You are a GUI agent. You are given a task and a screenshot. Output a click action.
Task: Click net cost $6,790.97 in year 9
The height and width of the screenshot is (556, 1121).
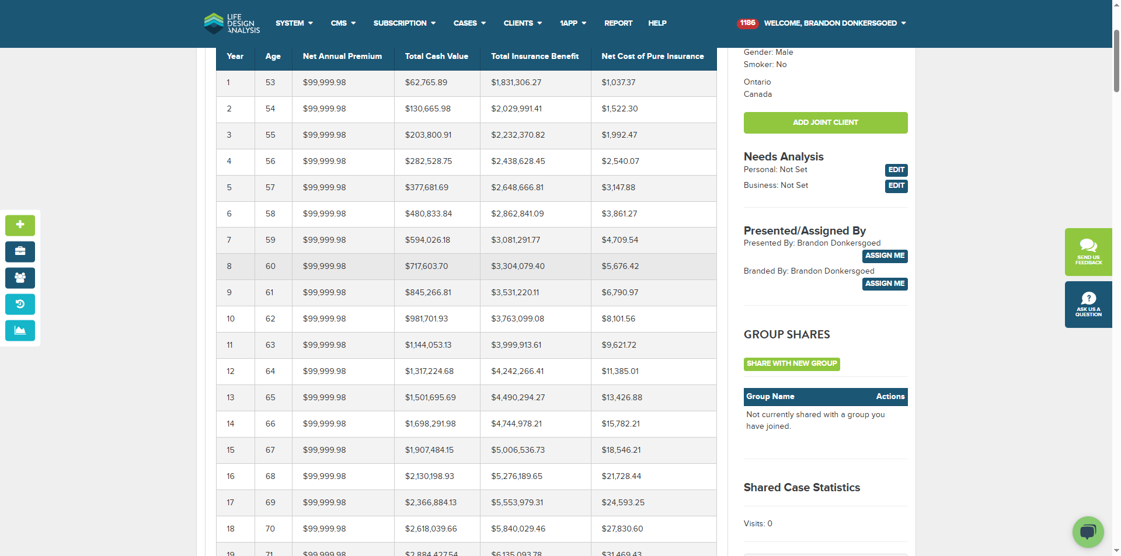pyautogui.click(x=620, y=293)
